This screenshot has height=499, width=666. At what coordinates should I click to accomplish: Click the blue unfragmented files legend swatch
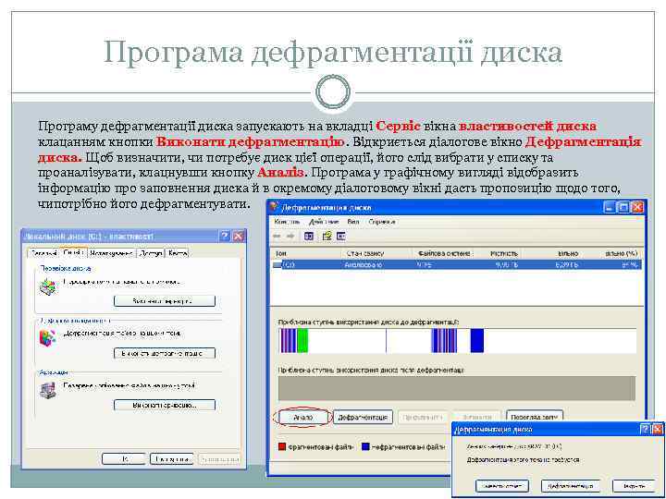pyautogui.click(x=365, y=446)
